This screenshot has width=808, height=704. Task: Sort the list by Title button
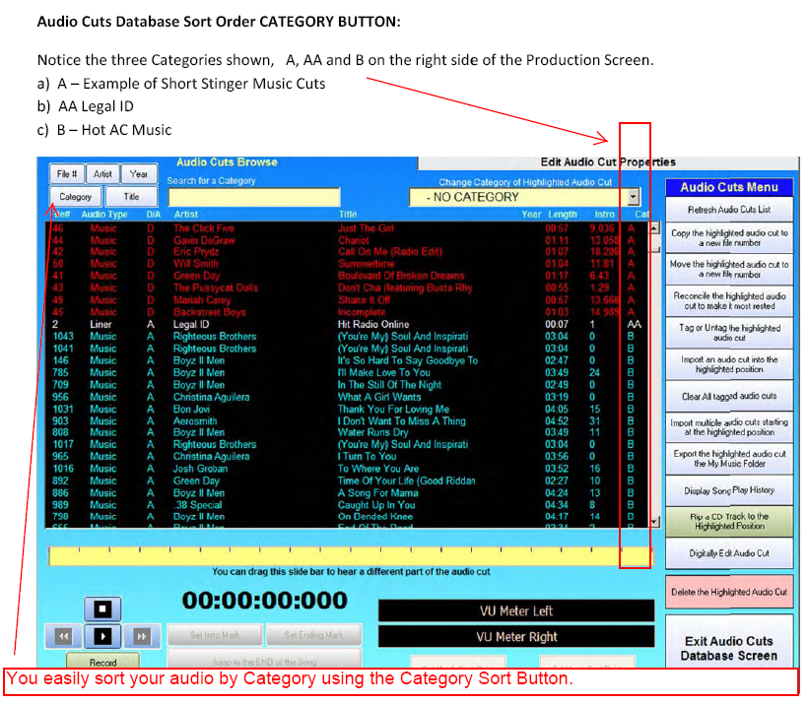coord(130,197)
